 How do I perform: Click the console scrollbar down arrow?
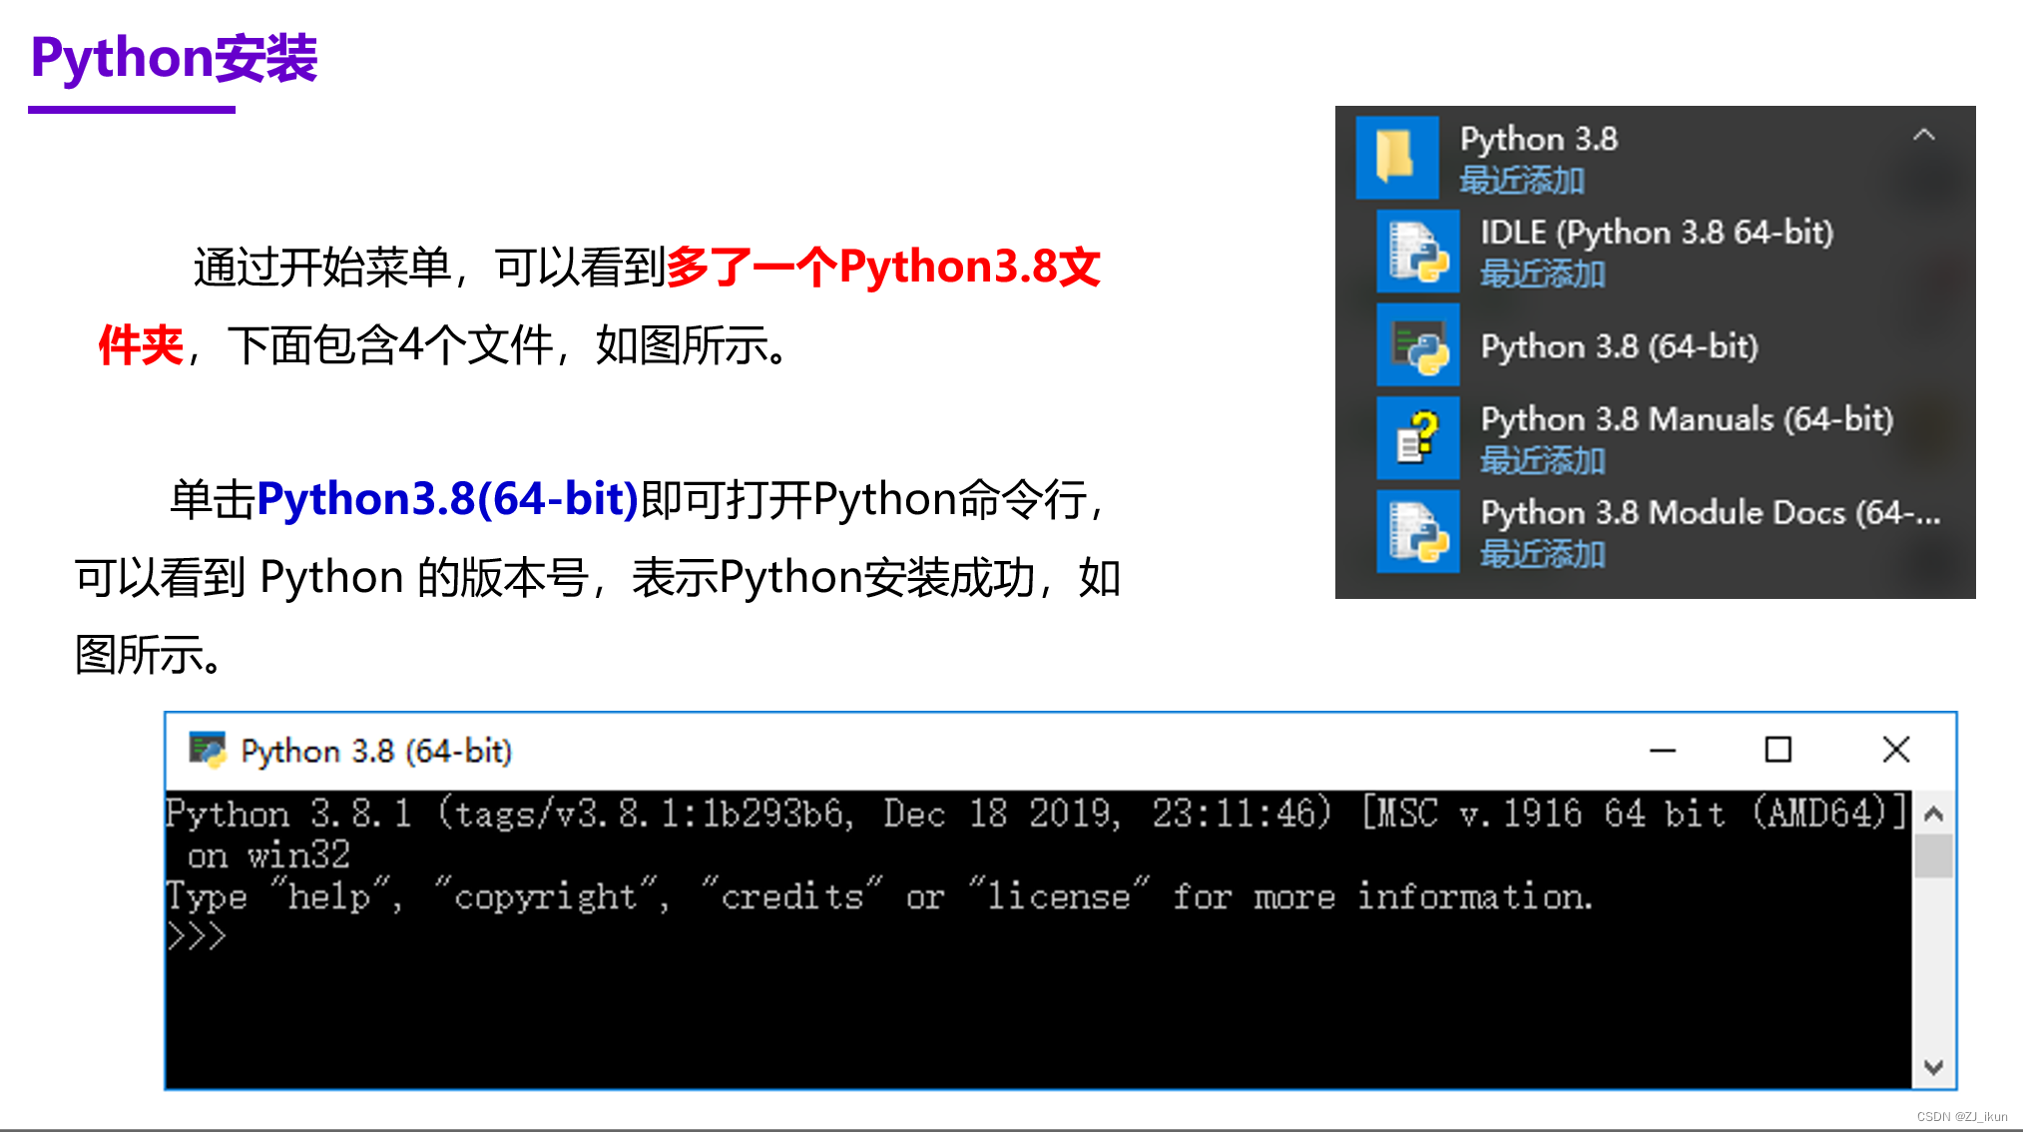click(1933, 1067)
